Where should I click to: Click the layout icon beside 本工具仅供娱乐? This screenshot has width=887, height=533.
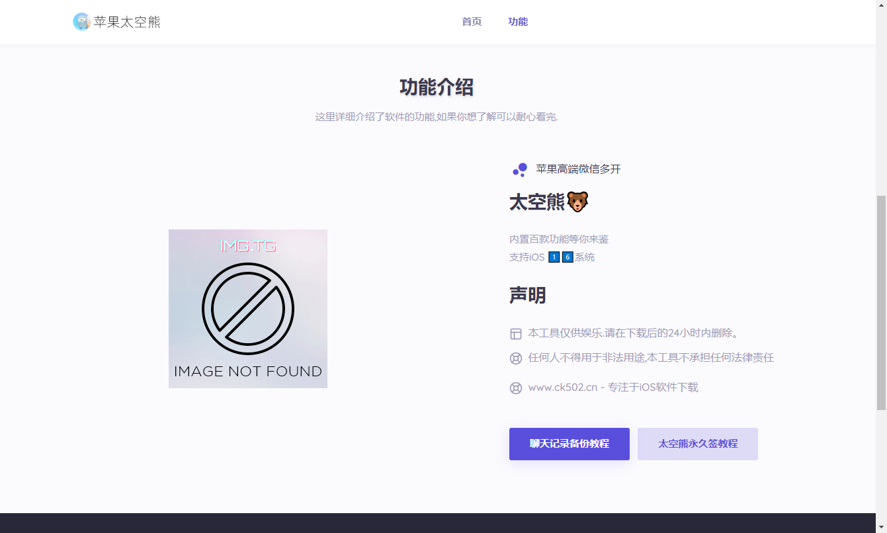516,334
